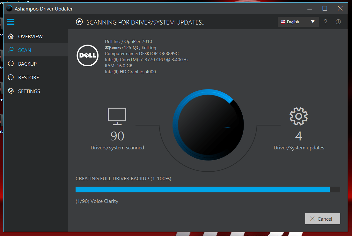Click the '90' scanned count
The width and height of the screenshot is (352, 236).
point(117,136)
